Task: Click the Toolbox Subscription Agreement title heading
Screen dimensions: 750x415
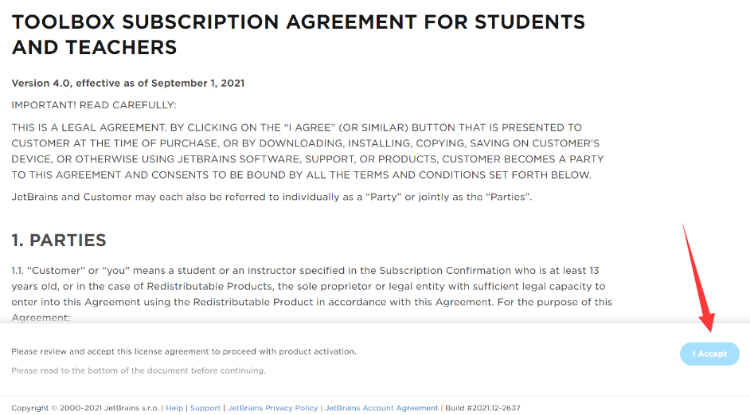Action: pos(299,34)
